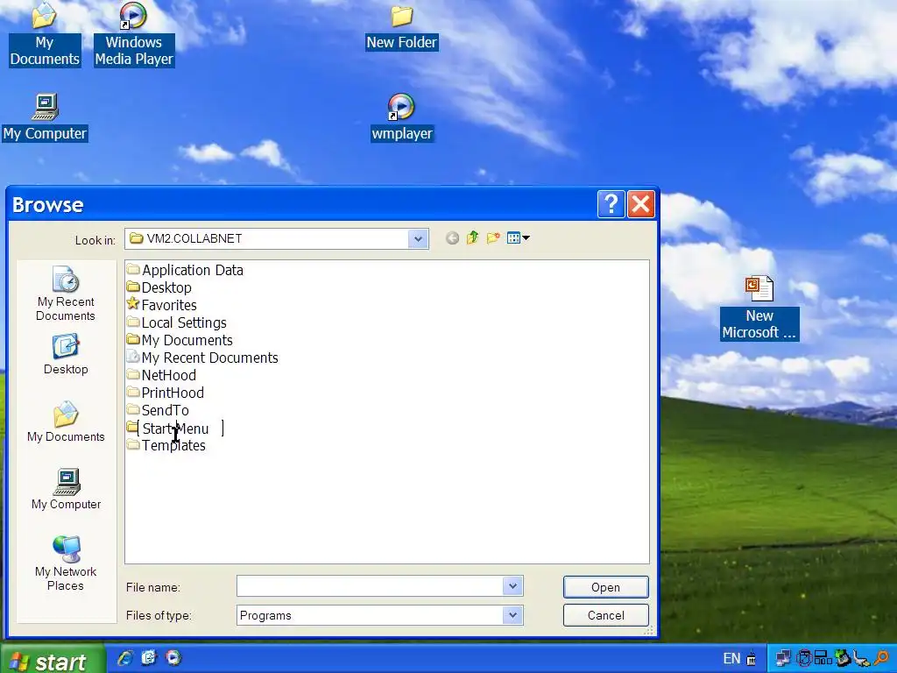Close the Browse dialog
Image resolution: width=897 pixels, height=673 pixels.
[x=640, y=203]
